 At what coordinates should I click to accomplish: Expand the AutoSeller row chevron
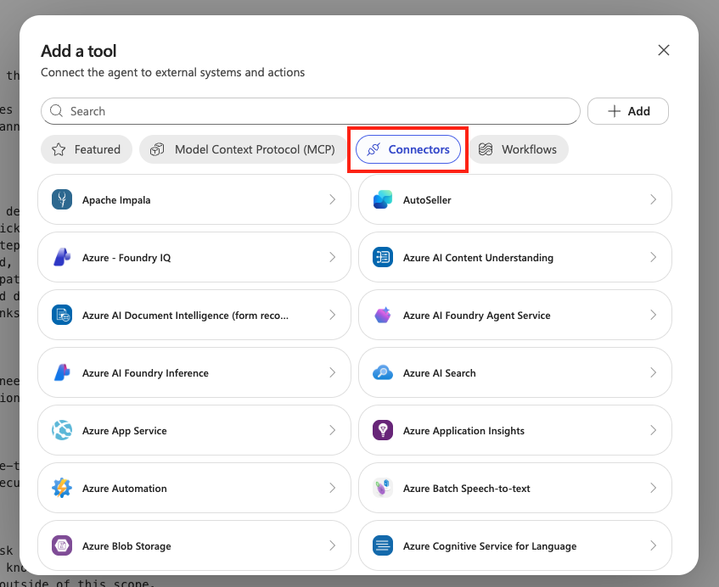tap(654, 200)
